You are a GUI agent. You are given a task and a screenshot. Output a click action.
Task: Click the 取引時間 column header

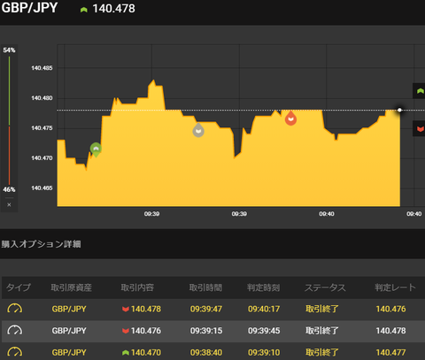205,287
